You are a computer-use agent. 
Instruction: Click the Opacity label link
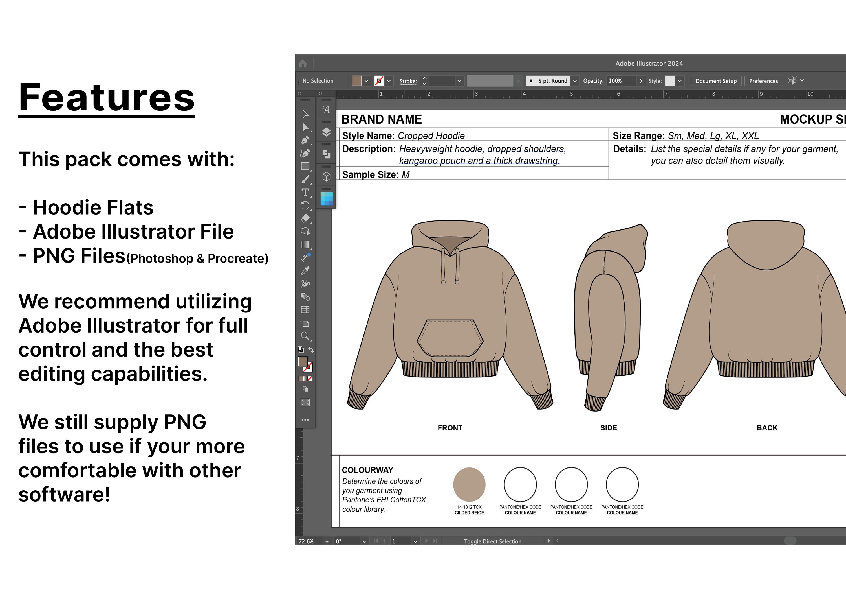[x=593, y=81]
